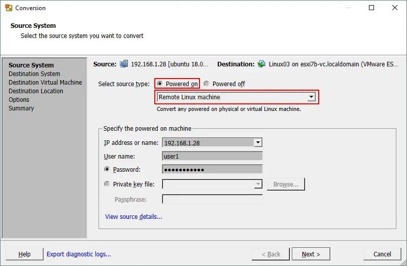Go to Source System step in sidebar
Viewport: 407px width, 266px height.
coord(31,65)
